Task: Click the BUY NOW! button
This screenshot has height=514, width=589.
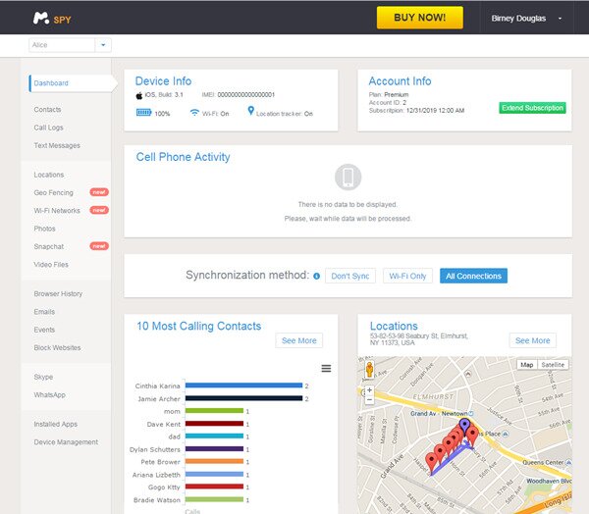Action: 419,18
